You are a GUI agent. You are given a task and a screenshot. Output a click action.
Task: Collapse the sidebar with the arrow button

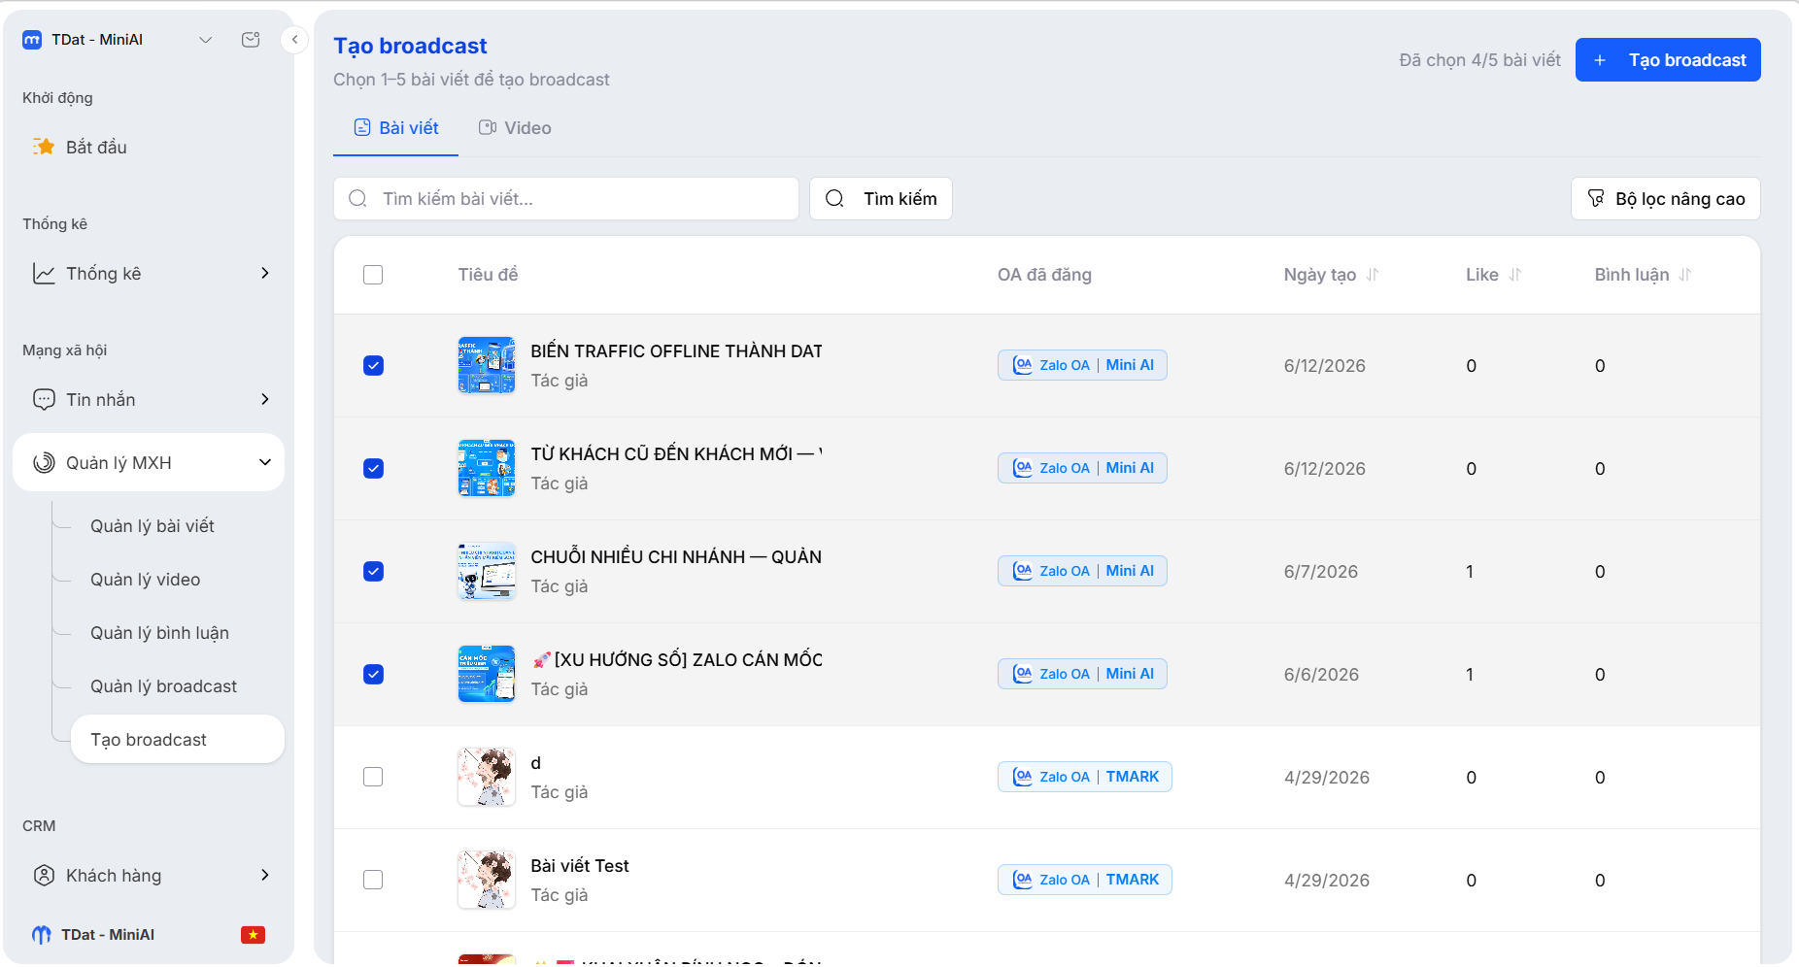294,40
